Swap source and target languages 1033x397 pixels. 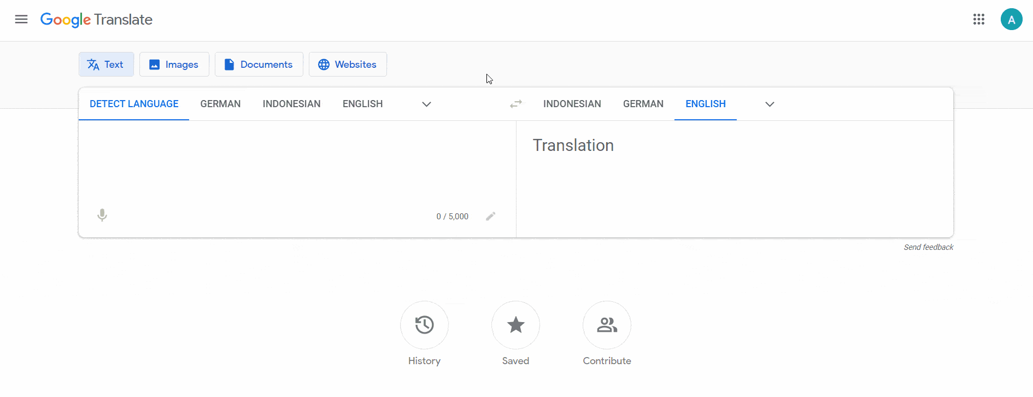tap(516, 104)
